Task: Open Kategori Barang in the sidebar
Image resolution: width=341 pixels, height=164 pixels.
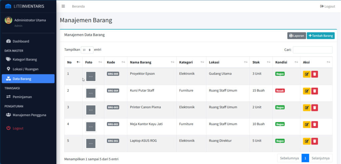Action: (x=25, y=60)
